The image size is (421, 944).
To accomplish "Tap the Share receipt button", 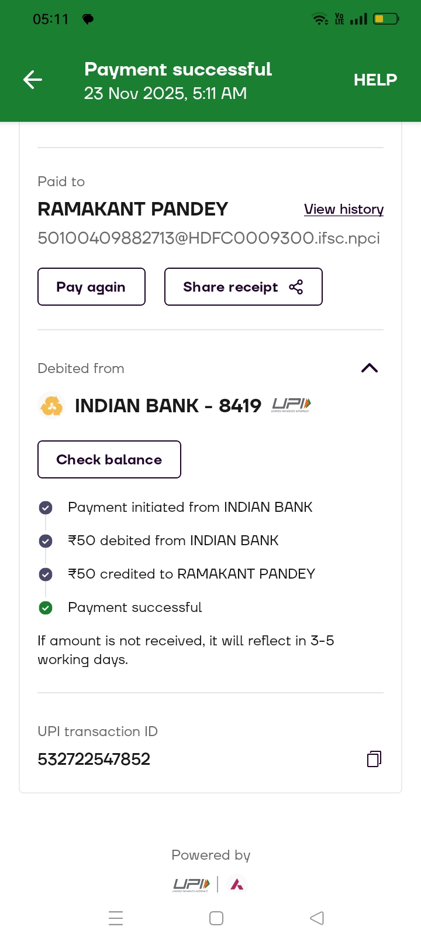I will pos(243,287).
